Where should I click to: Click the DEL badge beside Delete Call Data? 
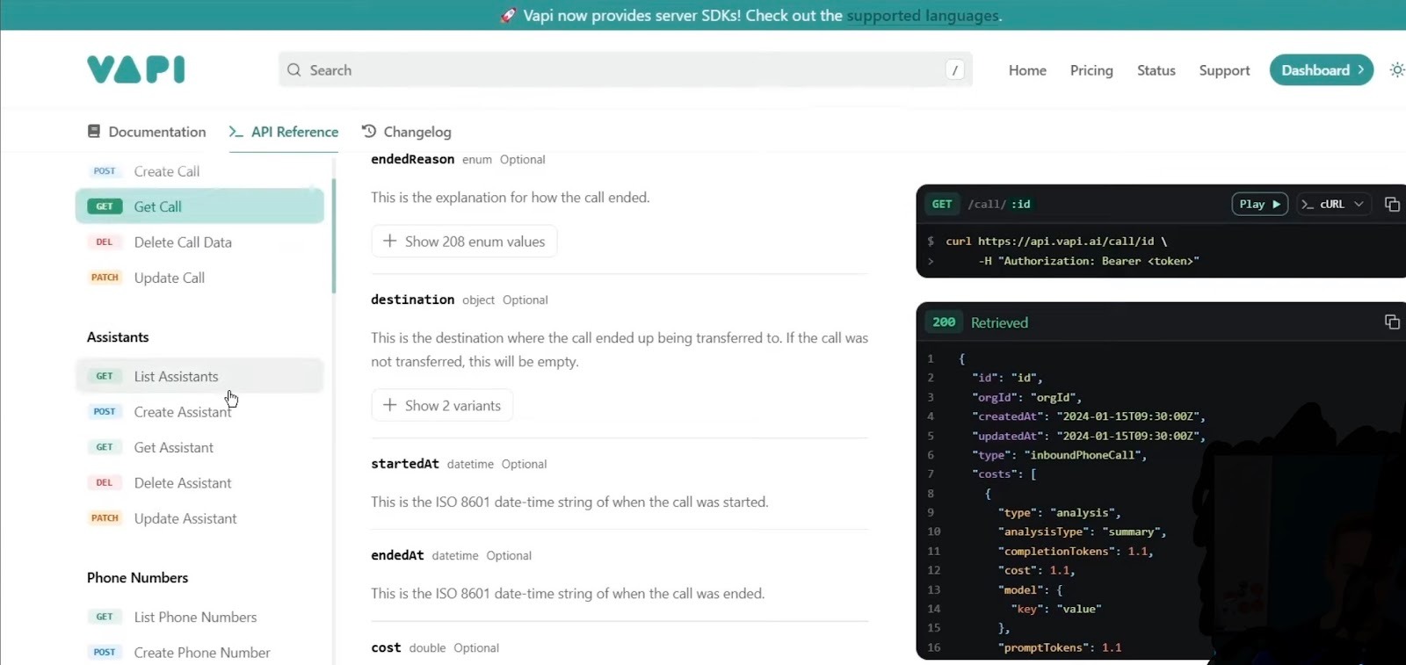(x=105, y=242)
